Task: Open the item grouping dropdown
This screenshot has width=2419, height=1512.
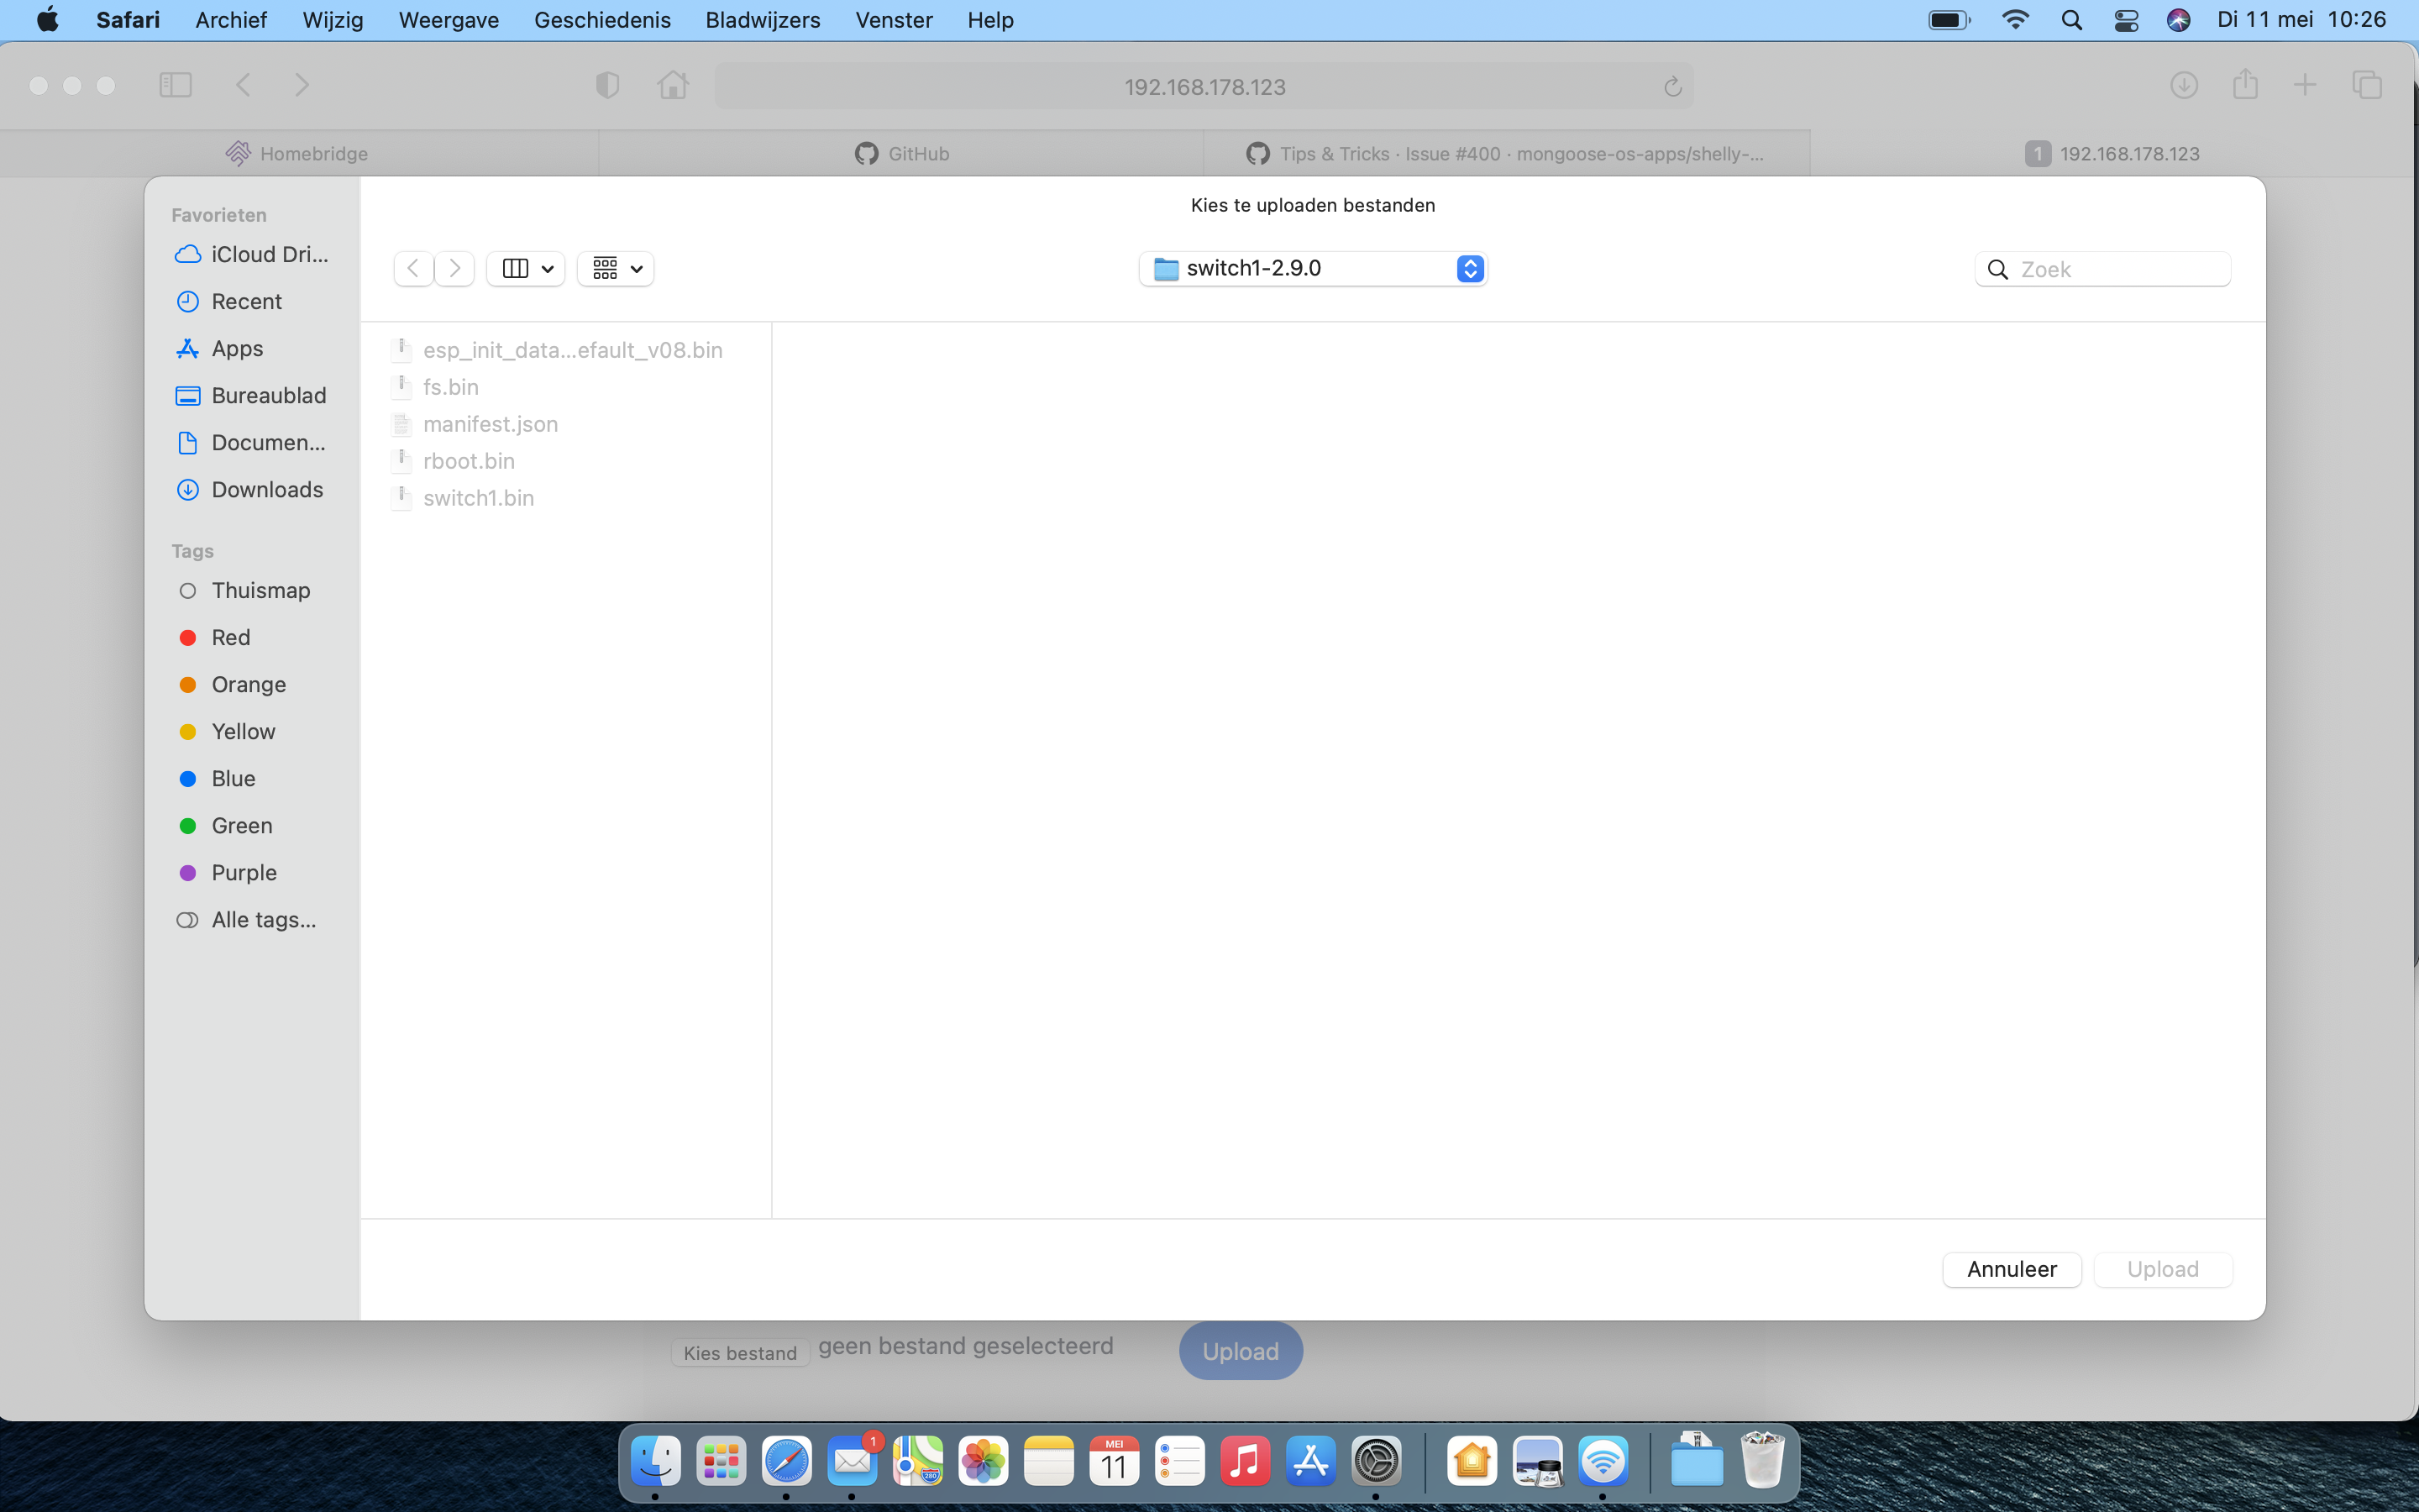Action: tap(615, 268)
